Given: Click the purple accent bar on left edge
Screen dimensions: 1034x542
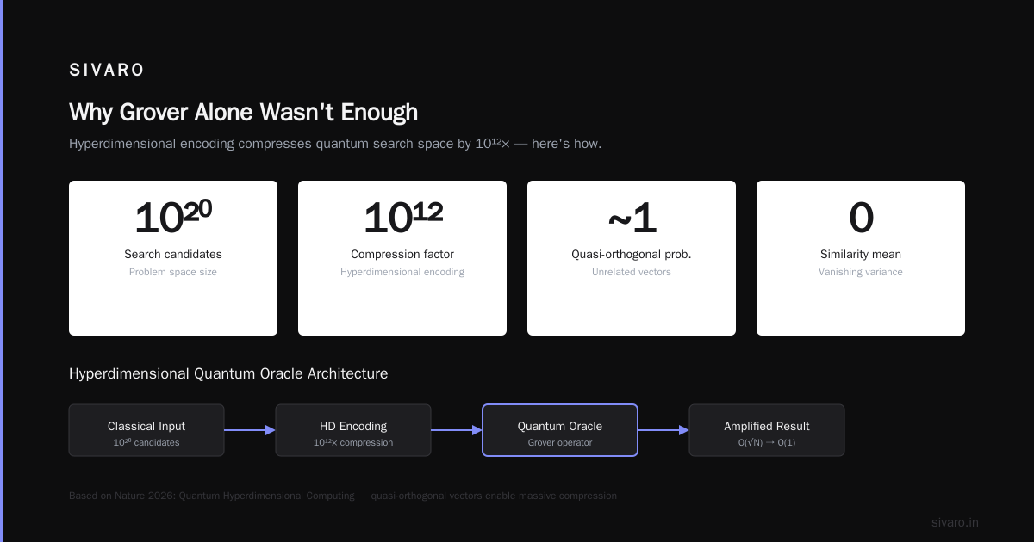Looking at the screenshot, I should 2,271.
